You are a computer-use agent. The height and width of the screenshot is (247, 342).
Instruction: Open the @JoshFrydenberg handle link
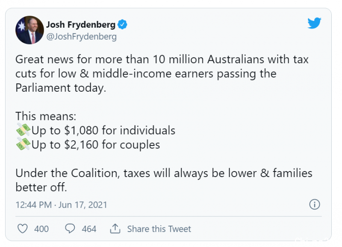[x=81, y=37]
